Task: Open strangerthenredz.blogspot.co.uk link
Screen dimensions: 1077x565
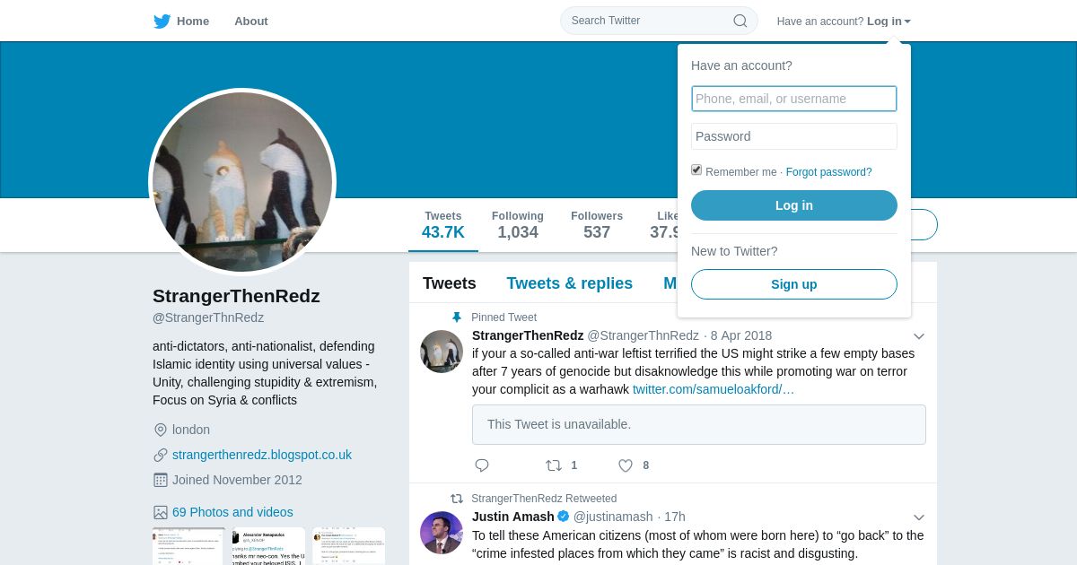Action: 262,455
